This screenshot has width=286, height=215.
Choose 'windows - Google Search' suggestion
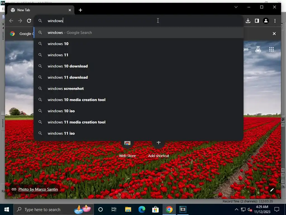coord(139,32)
